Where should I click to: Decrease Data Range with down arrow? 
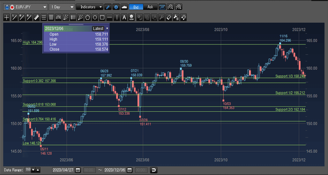[33, 170]
